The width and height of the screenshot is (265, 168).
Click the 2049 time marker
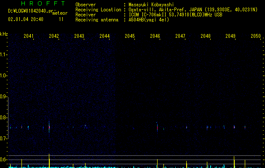click(230, 36)
